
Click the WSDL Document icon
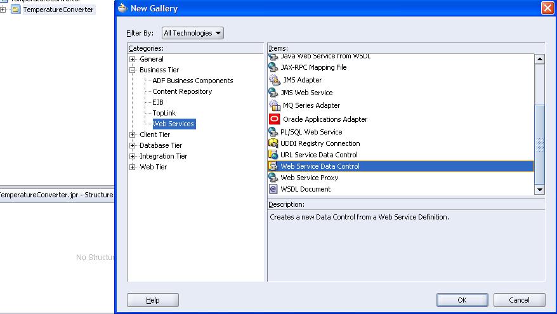click(x=273, y=189)
